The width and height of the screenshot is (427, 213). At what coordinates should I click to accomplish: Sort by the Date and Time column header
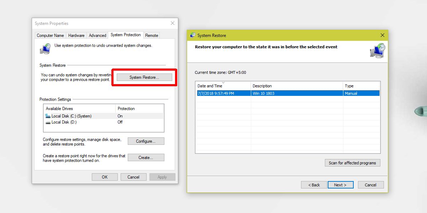coord(223,86)
